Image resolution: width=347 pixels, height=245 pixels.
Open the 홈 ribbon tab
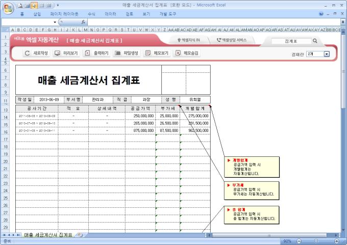[x=22, y=14]
